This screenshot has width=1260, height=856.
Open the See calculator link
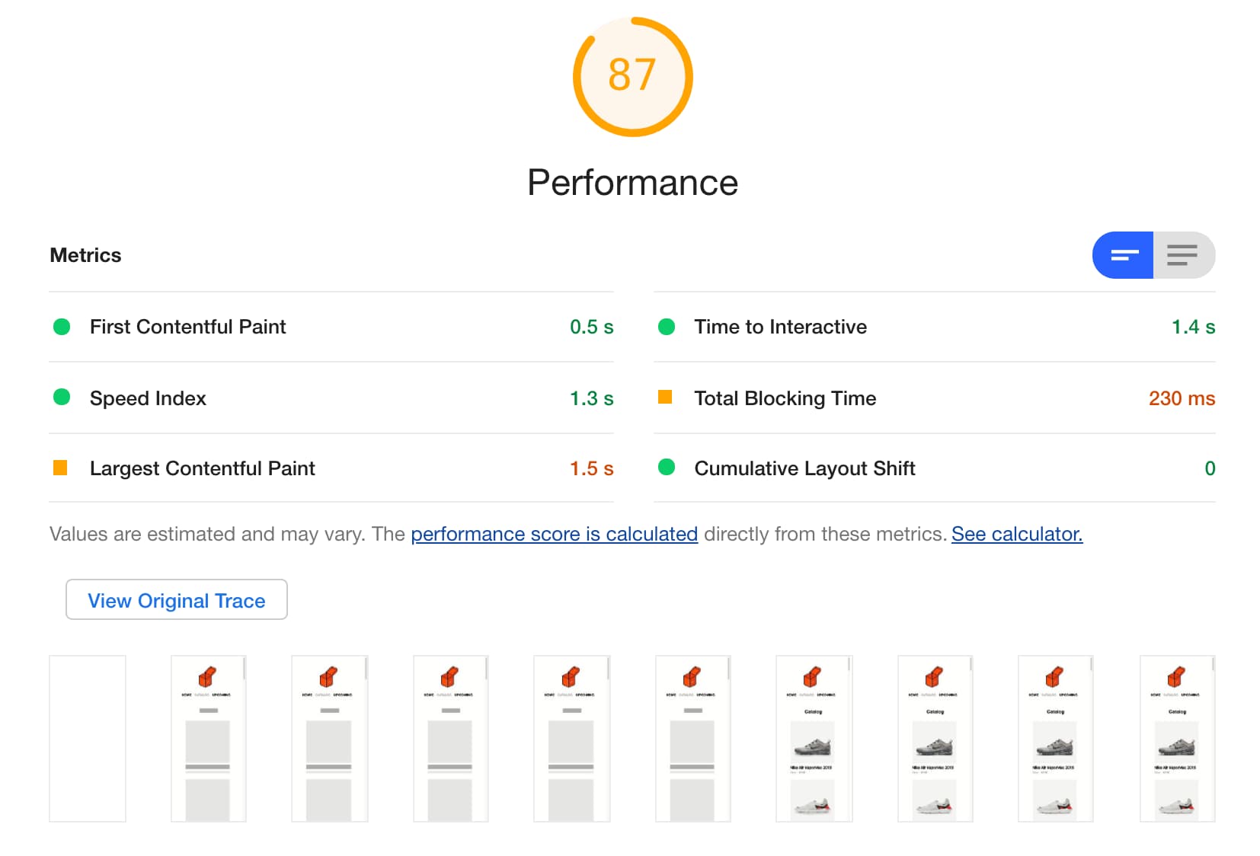coord(1016,534)
